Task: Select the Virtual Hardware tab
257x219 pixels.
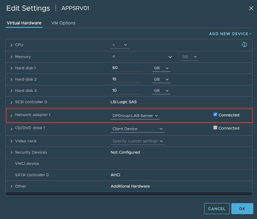Action: click(x=24, y=23)
